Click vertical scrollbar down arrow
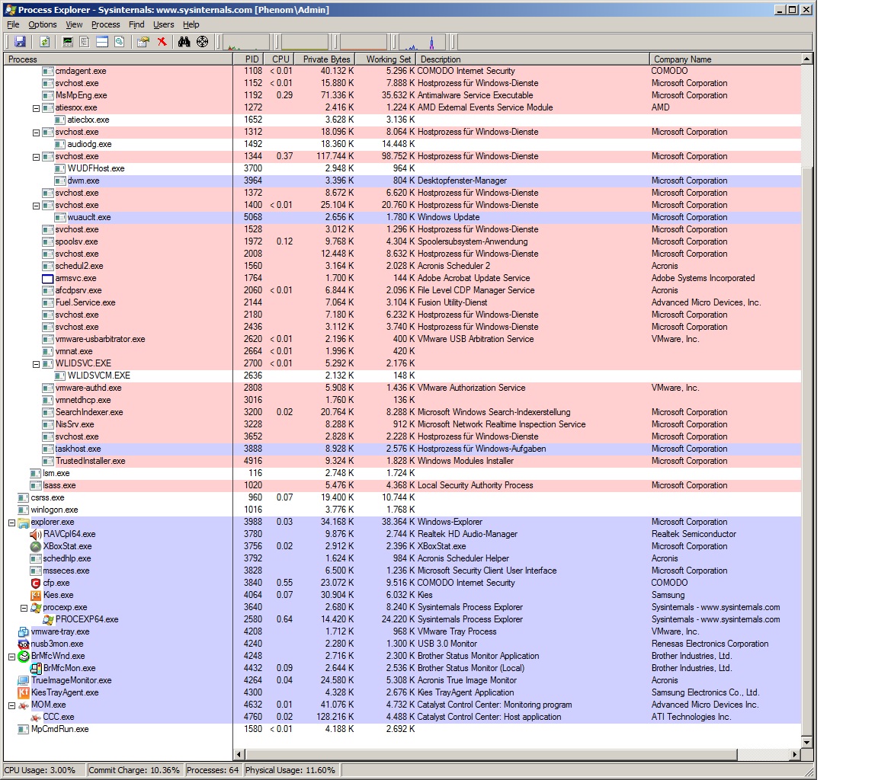This screenshot has height=780, width=878. (807, 743)
